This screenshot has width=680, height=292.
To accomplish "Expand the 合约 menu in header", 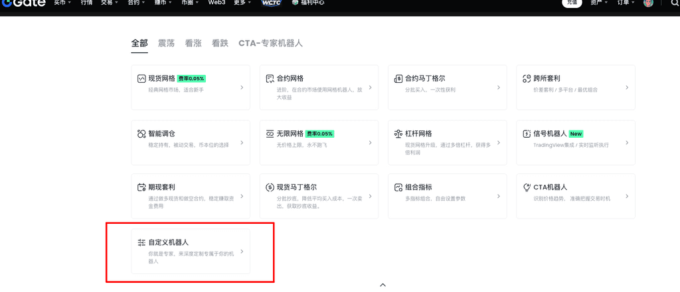I will 136,3.
